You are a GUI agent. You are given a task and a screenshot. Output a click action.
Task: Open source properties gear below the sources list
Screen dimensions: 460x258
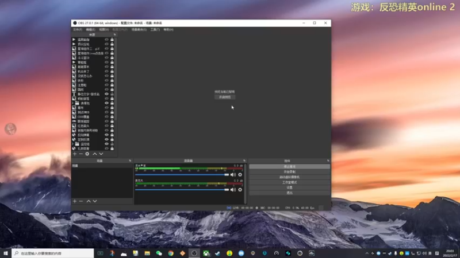87,154
